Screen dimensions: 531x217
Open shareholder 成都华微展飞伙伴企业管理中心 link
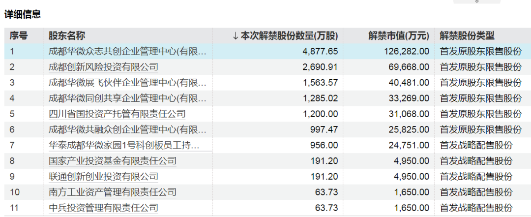tap(127, 82)
